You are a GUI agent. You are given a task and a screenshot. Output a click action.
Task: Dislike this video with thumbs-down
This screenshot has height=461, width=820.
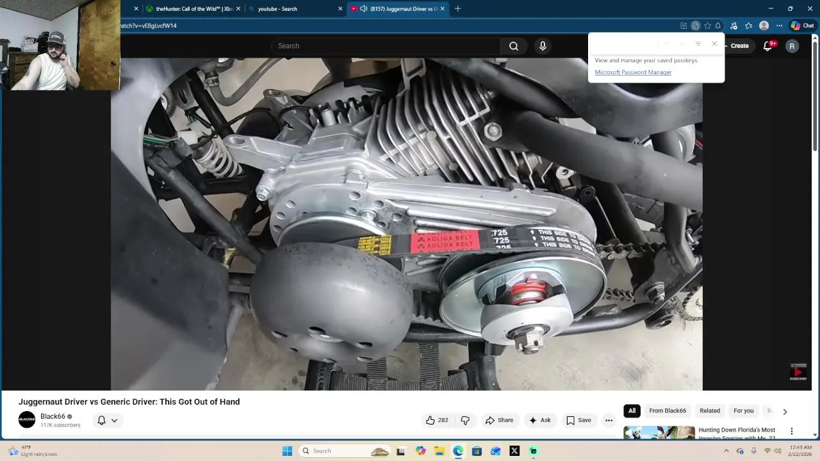[466, 420]
